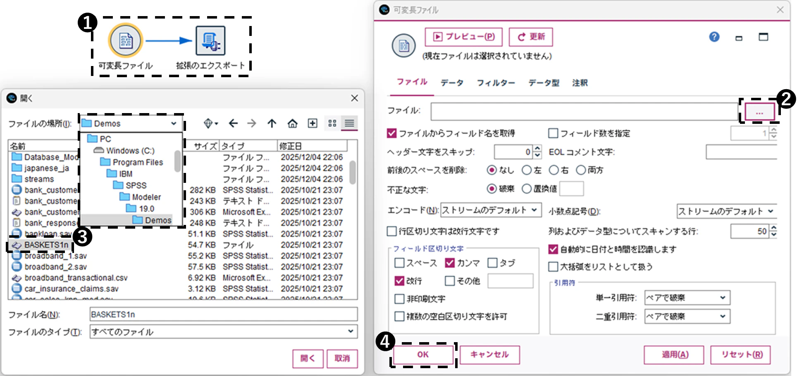The height and width of the screenshot is (376, 809).
Task: Enable スペース delimiter checkbox
Action: (x=399, y=263)
